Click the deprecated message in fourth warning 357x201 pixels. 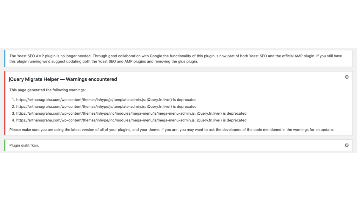tap(221, 120)
